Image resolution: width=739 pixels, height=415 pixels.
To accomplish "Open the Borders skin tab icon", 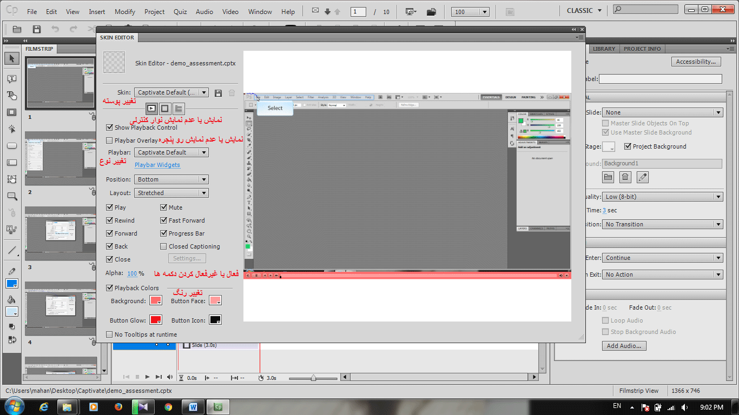I will tap(165, 109).
